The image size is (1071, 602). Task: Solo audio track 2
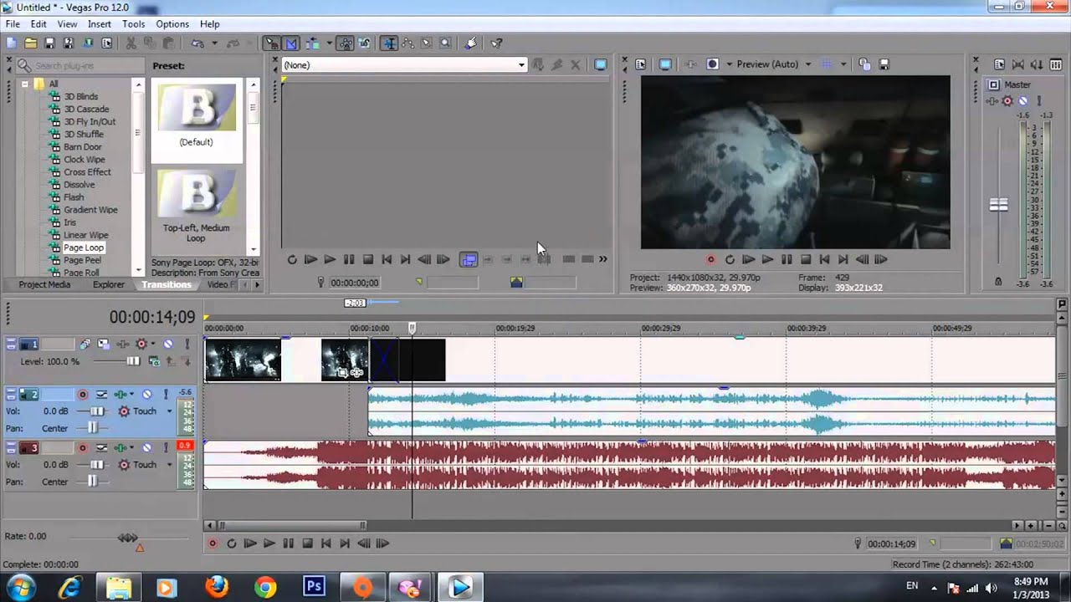tap(166, 395)
